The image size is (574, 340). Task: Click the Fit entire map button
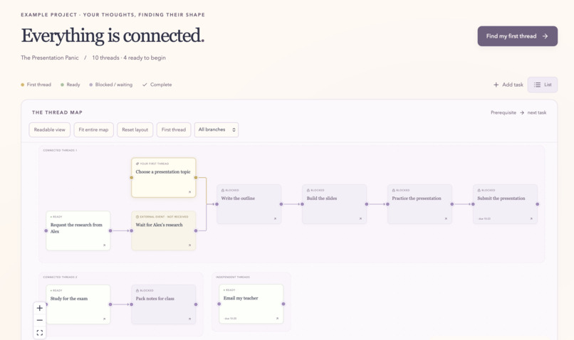(x=93, y=129)
